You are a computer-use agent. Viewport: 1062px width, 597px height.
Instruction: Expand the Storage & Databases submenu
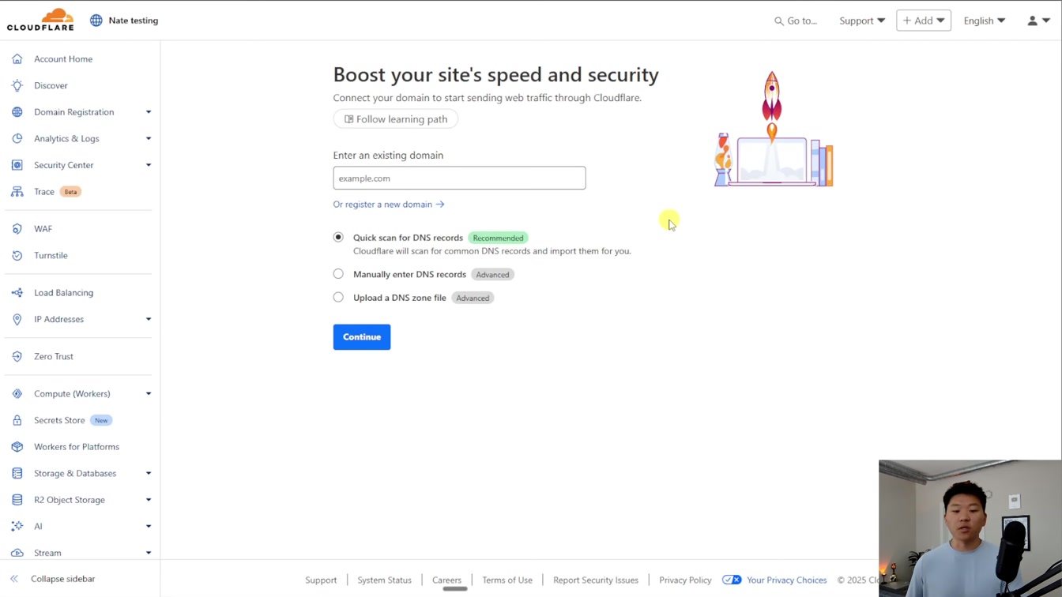(148, 474)
